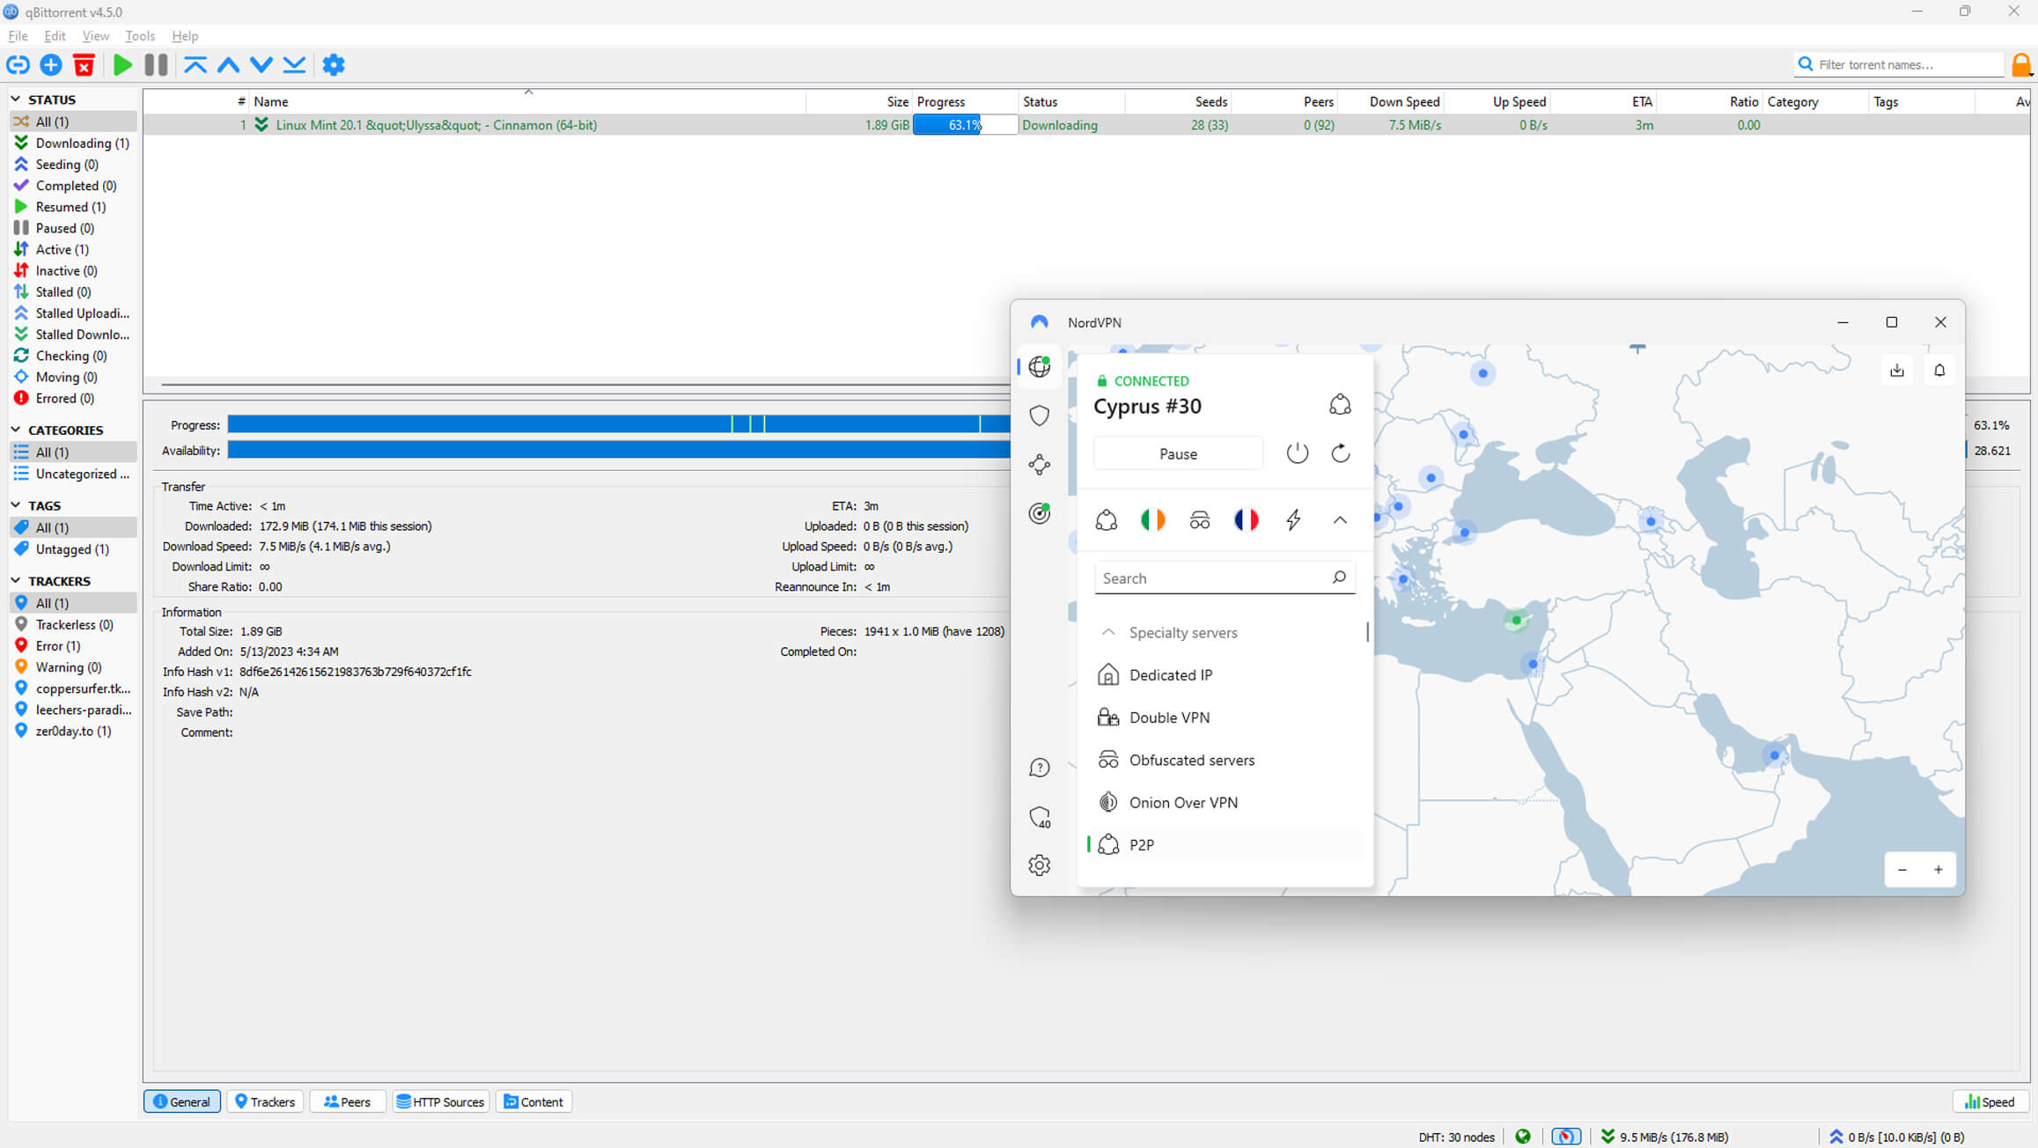Image resolution: width=2038 pixels, height=1148 pixels.
Task: Switch to the Content tab
Action: (x=533, y=1101)
